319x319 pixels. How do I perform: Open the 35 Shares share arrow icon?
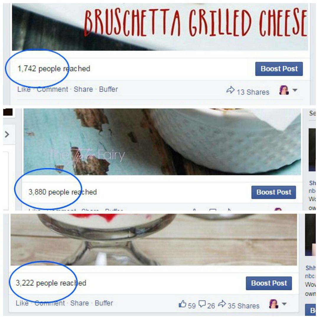click(x=222, y=304)
